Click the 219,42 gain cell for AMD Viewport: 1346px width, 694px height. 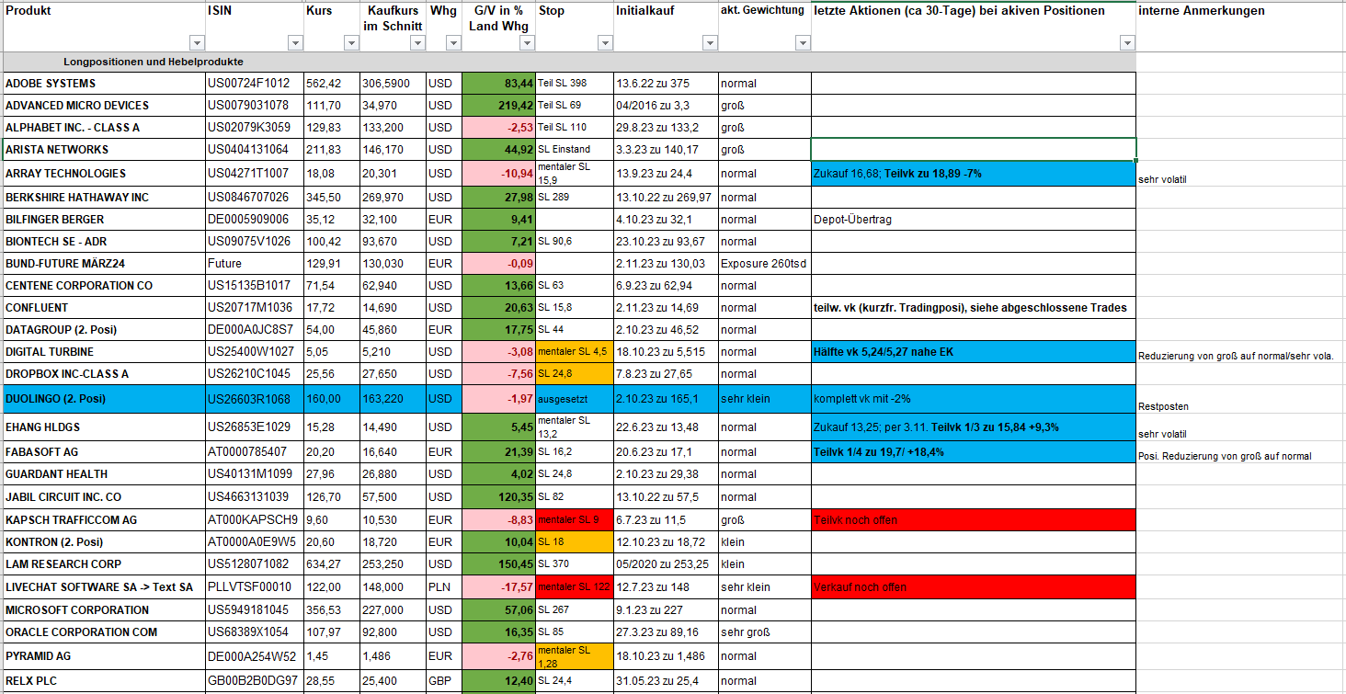click(499, 106)
